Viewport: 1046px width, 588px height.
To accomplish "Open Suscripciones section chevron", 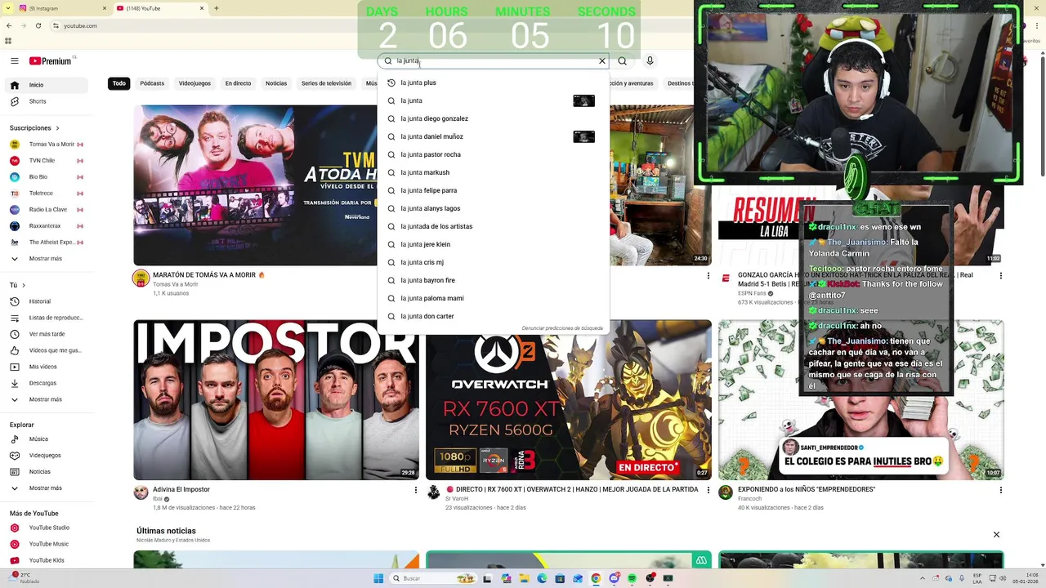I will (x=58, y=128).
